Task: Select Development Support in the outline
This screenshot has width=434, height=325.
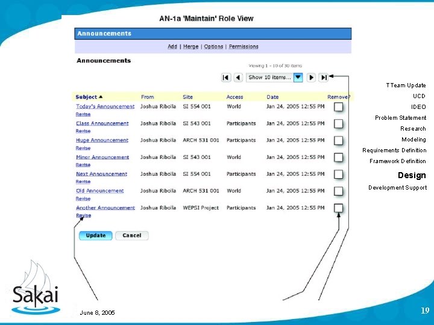Action: click(397, 188)
